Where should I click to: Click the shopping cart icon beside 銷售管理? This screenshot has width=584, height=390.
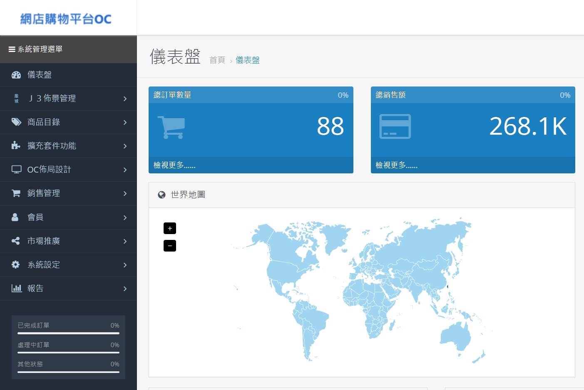point(16,193)
